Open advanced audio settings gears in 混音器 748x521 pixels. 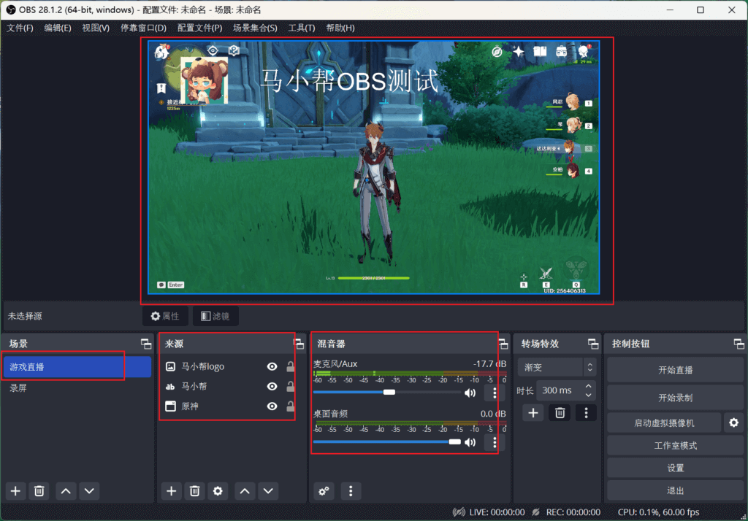324,491
